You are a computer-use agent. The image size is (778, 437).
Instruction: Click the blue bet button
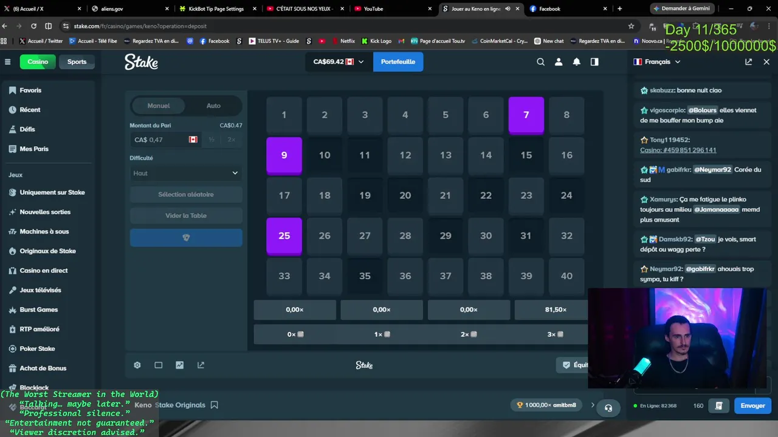tap(186, 237)
